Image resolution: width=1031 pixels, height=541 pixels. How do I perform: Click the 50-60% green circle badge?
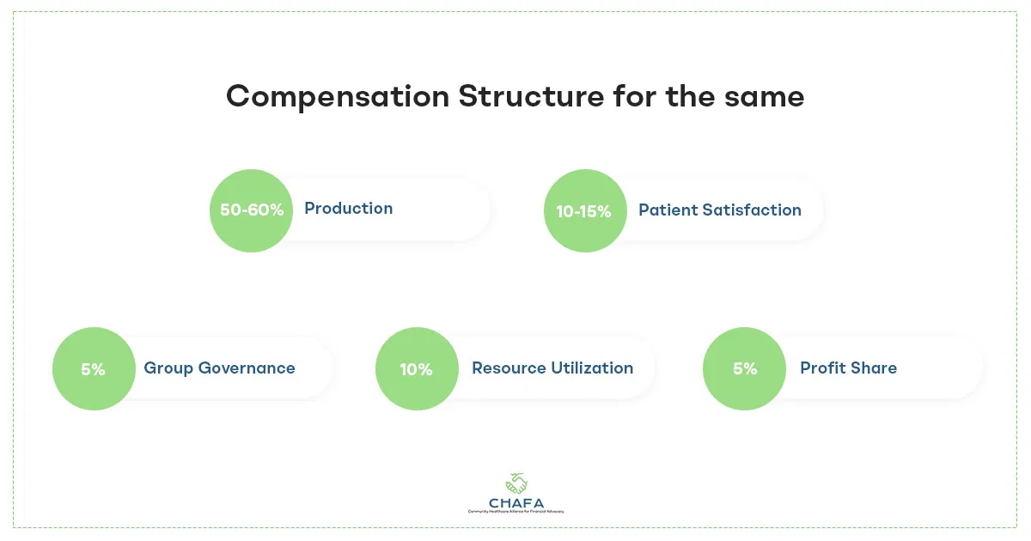click(251, 210)
